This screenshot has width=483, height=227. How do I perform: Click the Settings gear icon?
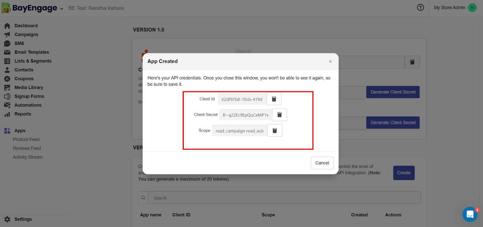[7, 219]
